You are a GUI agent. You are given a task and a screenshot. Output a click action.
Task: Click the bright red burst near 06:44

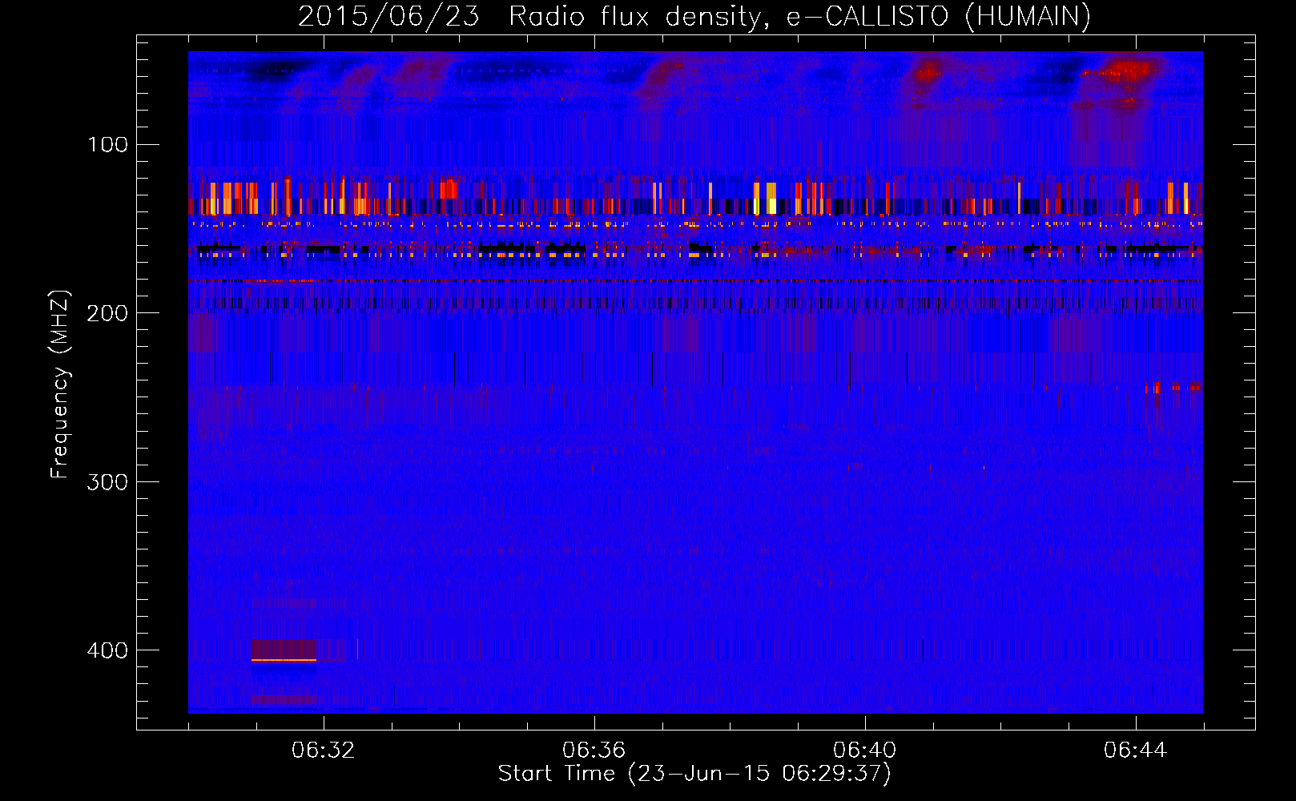tap(1123, 71)
